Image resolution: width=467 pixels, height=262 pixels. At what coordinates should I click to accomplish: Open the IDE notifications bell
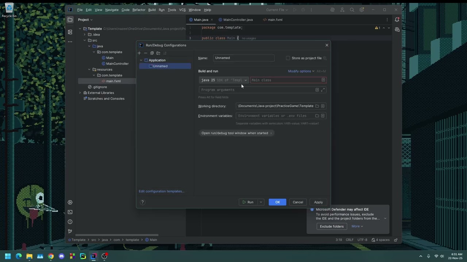click(x=397, y=20)
